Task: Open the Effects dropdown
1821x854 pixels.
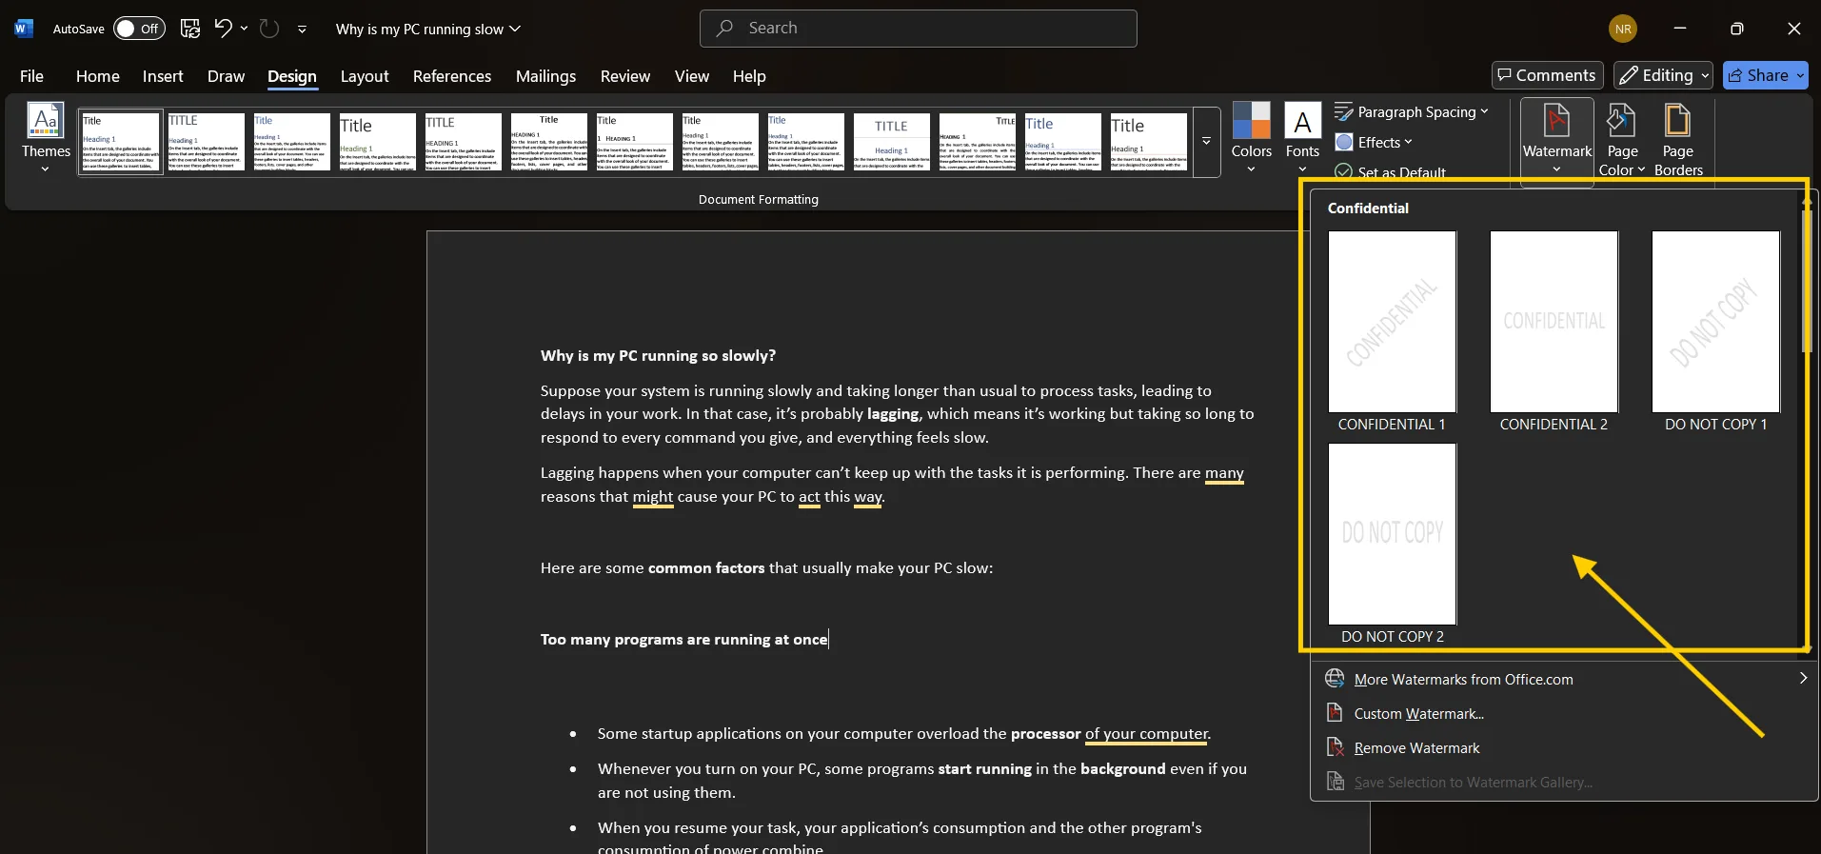Action: 1374,143
